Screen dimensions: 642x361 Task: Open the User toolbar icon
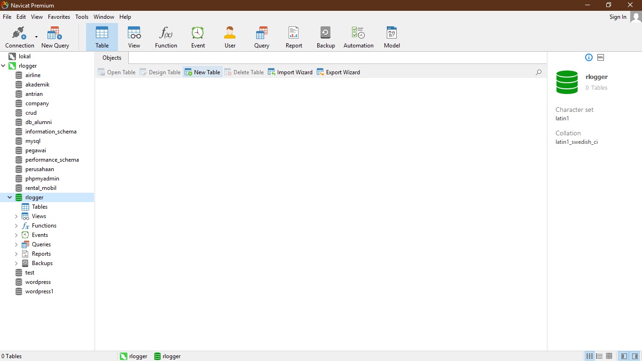[x=230, y=37]
